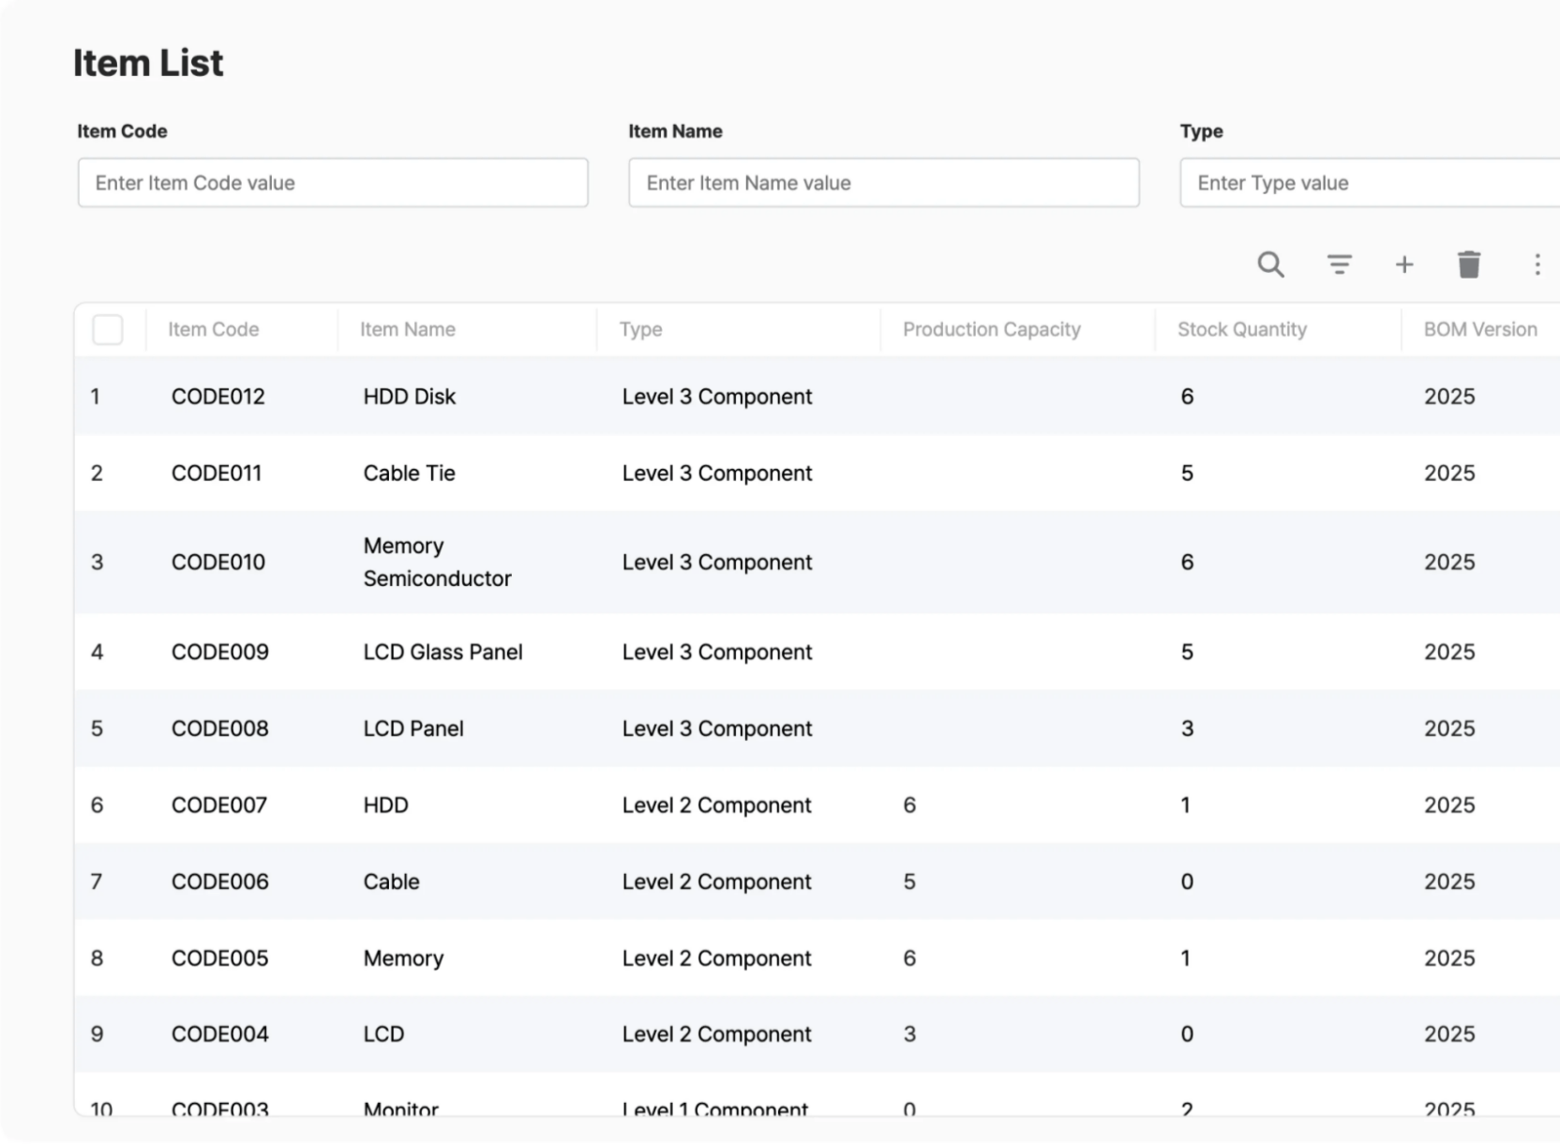1560x1146 pixels.
Task: Click the Memory Semiconductor item name
Action: coord(438,563)
